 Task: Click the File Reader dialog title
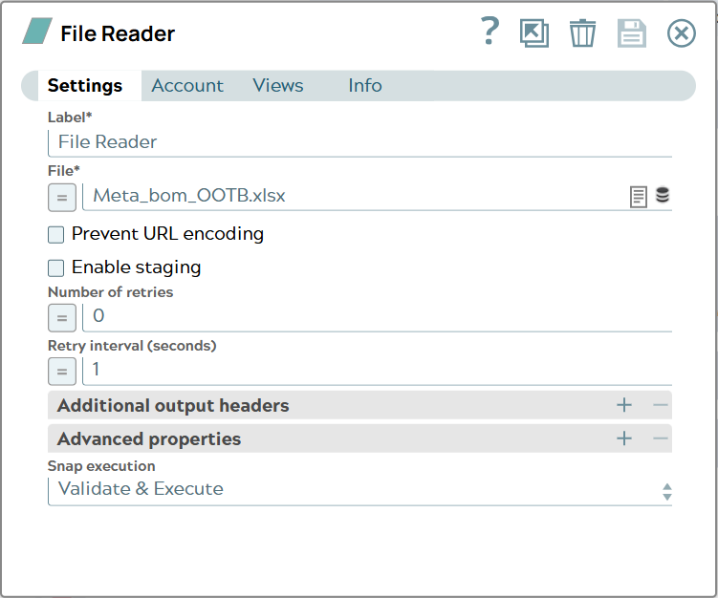click(118, 33)
